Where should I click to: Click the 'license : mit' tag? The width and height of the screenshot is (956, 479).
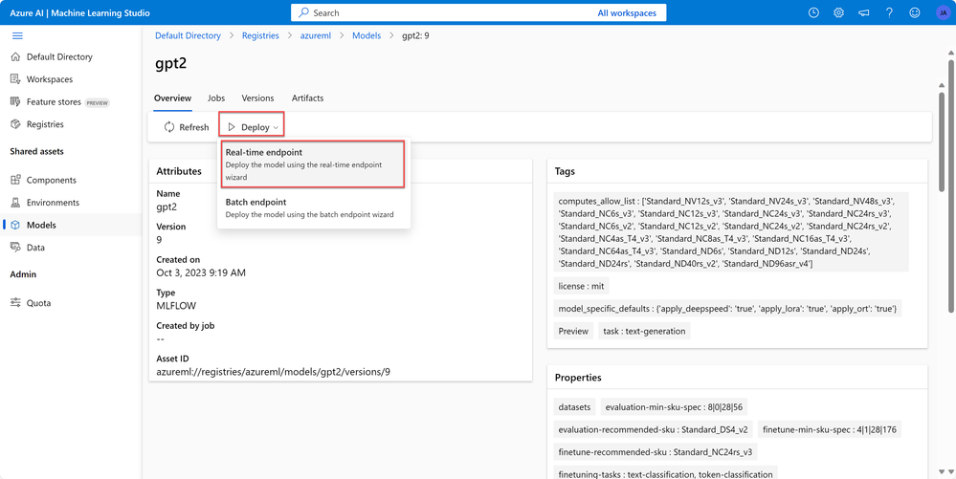click(581, 286)
